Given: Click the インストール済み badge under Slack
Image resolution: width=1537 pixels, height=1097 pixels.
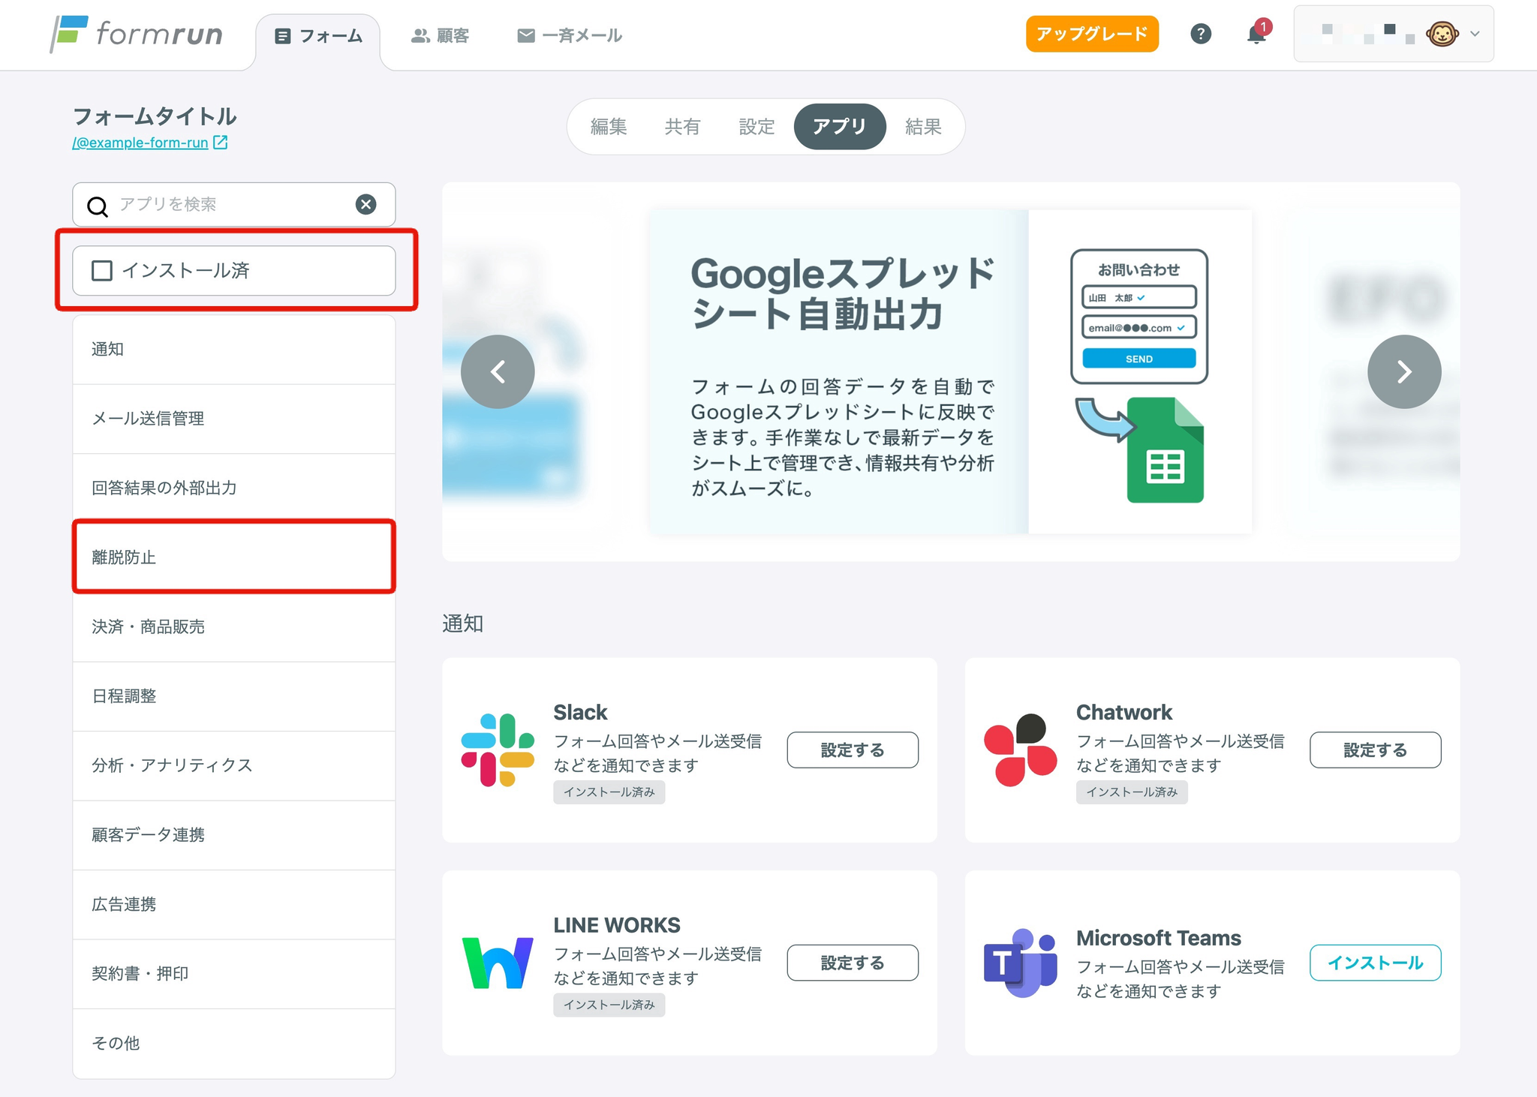Looking at the screenshot, I should (x=609, y=792).
